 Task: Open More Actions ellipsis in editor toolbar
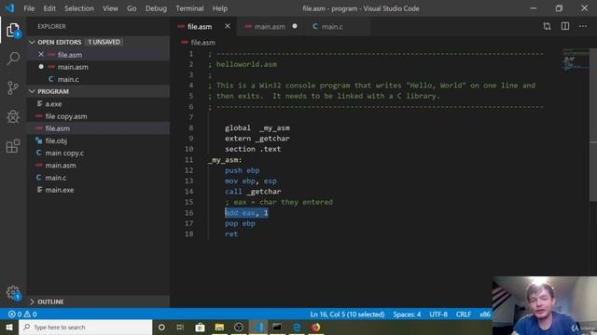tap(583, 26)
